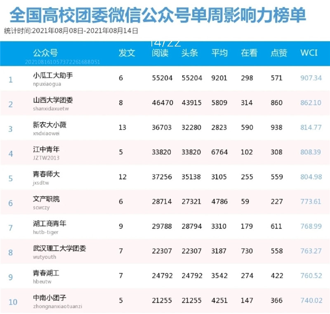This screenshot has width=330, height=314.
Task: Click read count 37256
Action: 162,177
